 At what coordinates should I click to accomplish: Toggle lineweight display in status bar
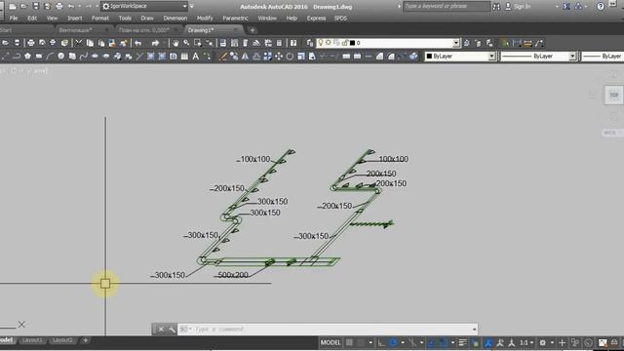462,342
